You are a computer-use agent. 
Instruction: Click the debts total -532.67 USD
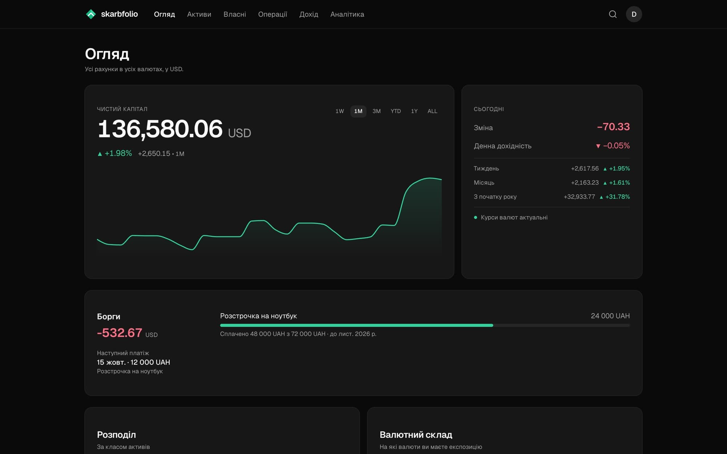pos(127,333)
